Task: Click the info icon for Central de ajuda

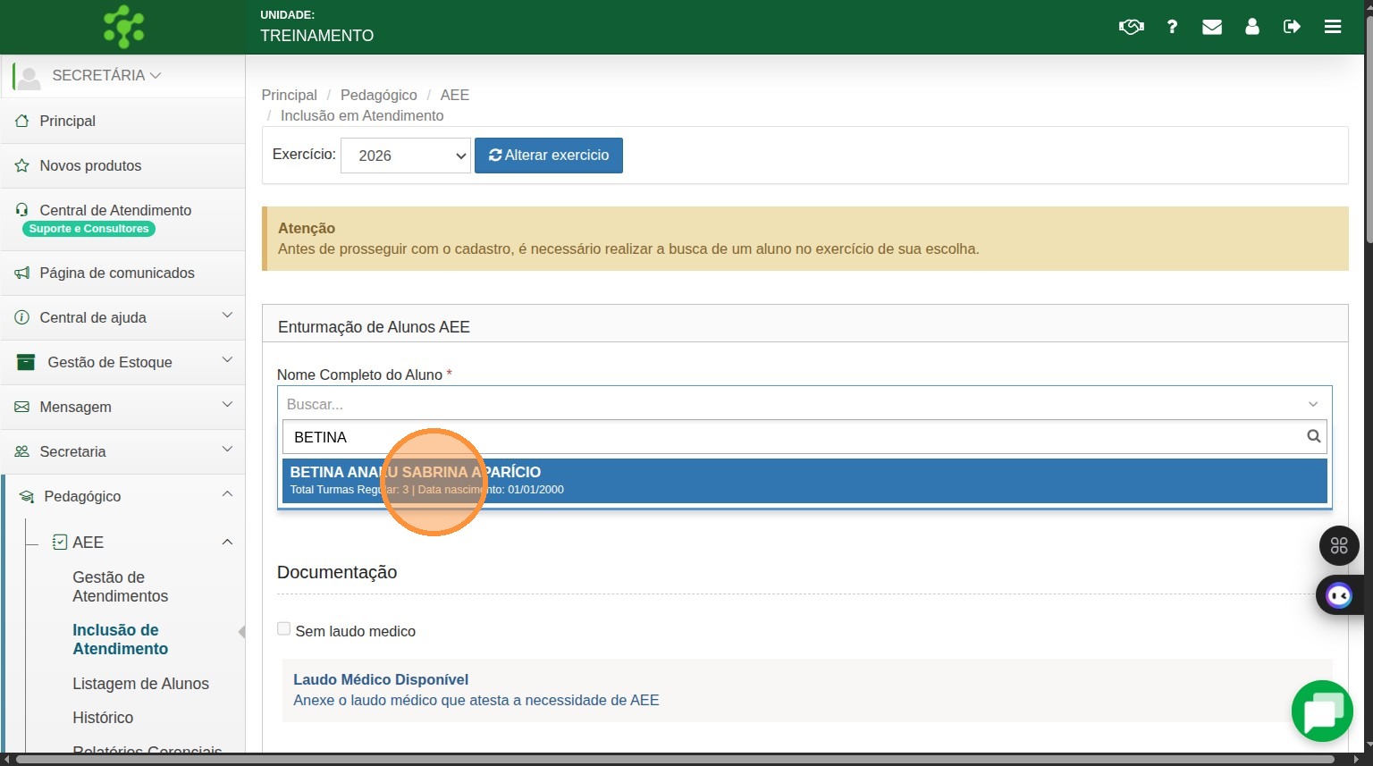Action: point(22,317)
